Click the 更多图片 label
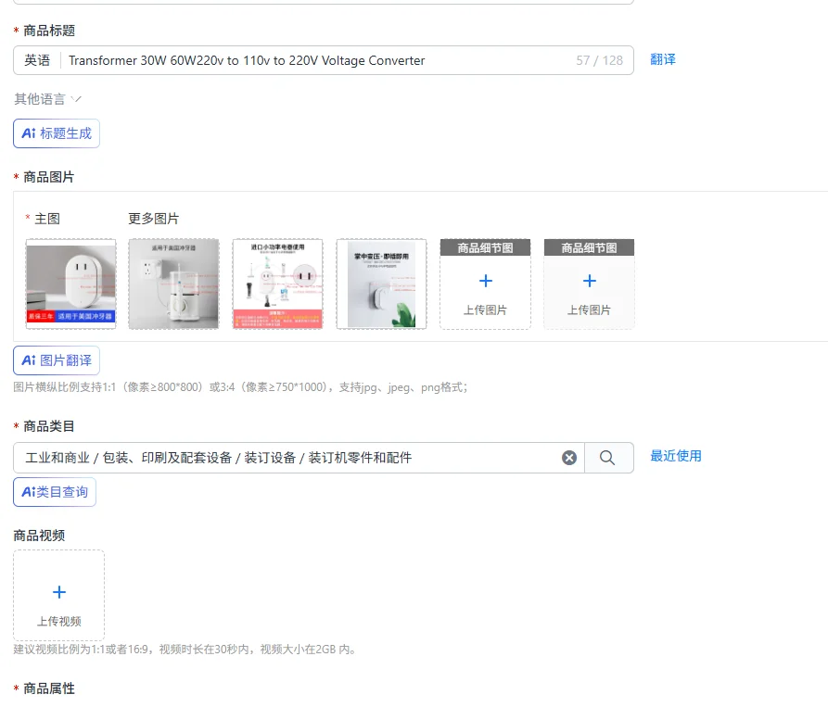This screenshot has width=828, height=707. pos(154,219)
